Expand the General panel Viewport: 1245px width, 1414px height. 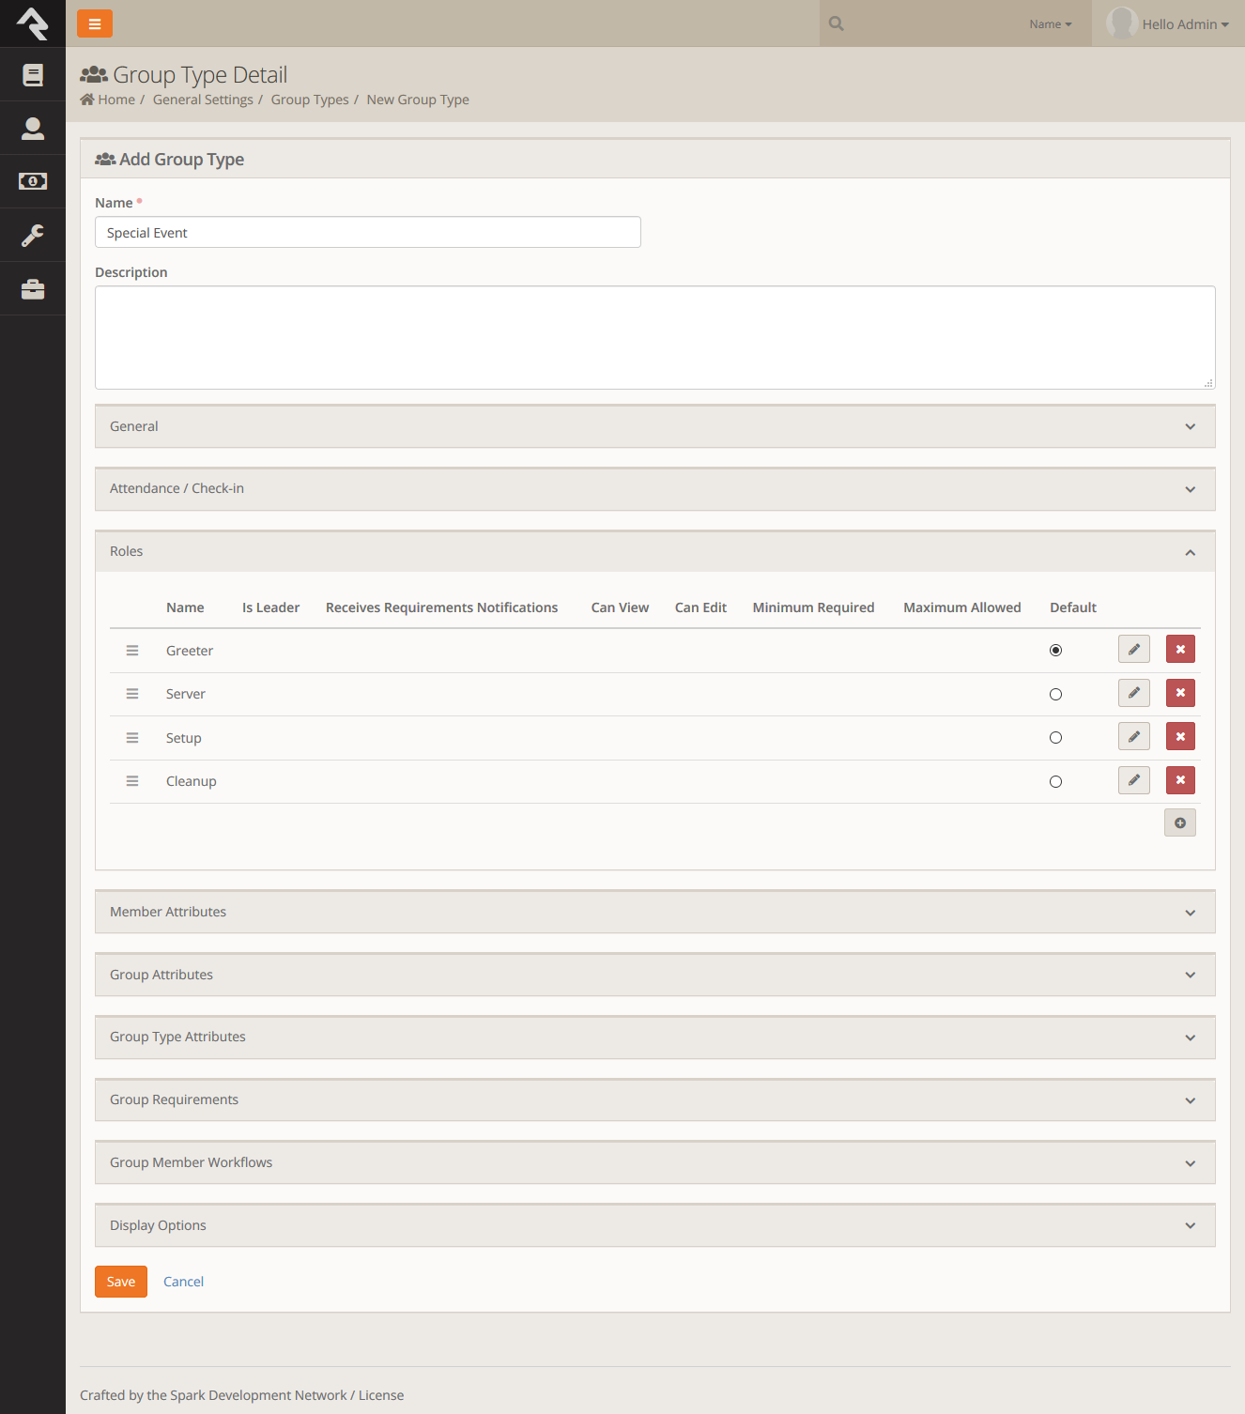pos(654,426)
